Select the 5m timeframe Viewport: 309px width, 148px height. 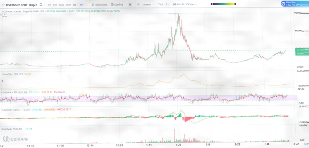(x=55, y=5)
